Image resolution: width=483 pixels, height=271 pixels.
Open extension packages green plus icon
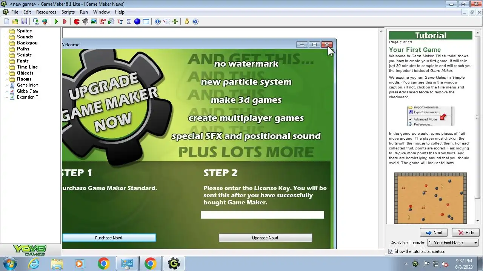175,21
